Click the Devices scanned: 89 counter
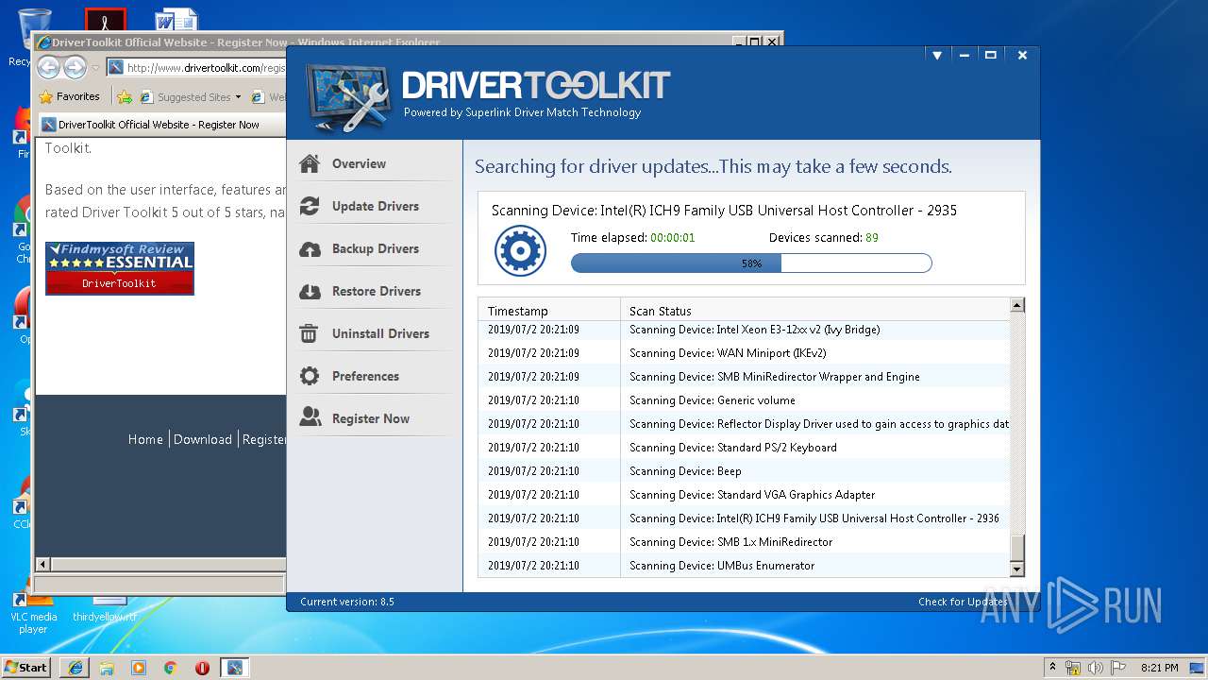The width and height of the screenshot is (1208, 680). 824,238
